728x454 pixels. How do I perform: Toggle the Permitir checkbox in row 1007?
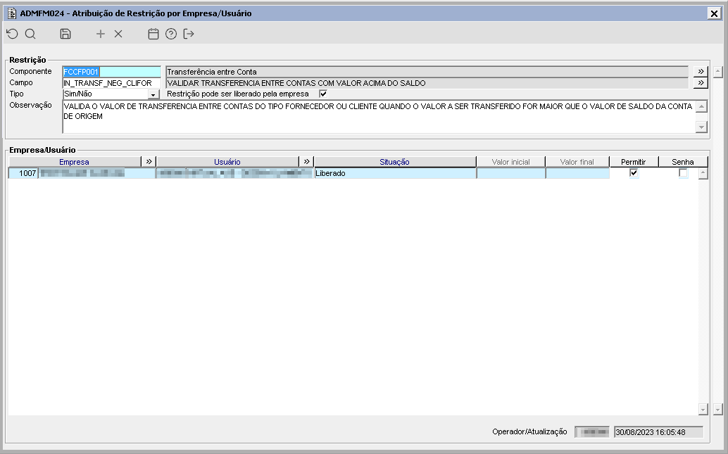634,172
